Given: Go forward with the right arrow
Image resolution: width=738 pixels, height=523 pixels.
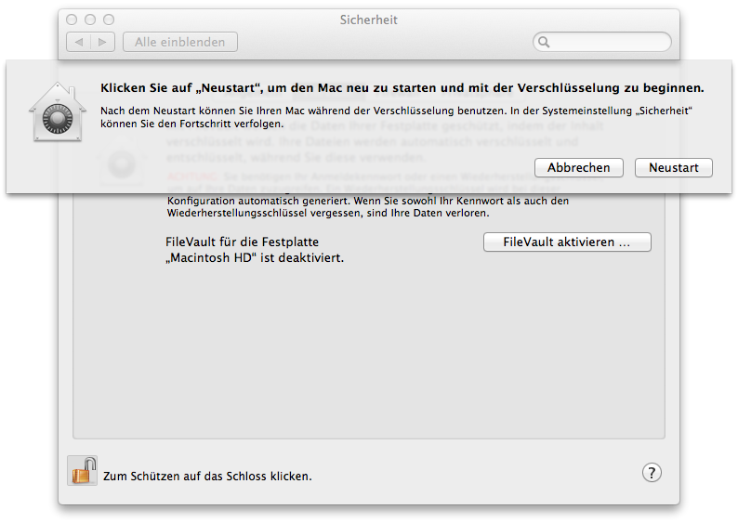Looking at the screenshot, I should (x=102, y=43).
